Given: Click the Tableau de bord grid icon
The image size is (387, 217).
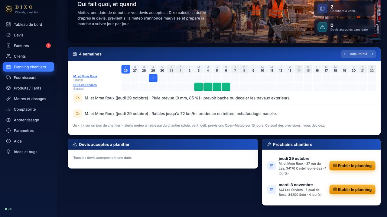Looking at the screenshot, I should click(8, 24).
